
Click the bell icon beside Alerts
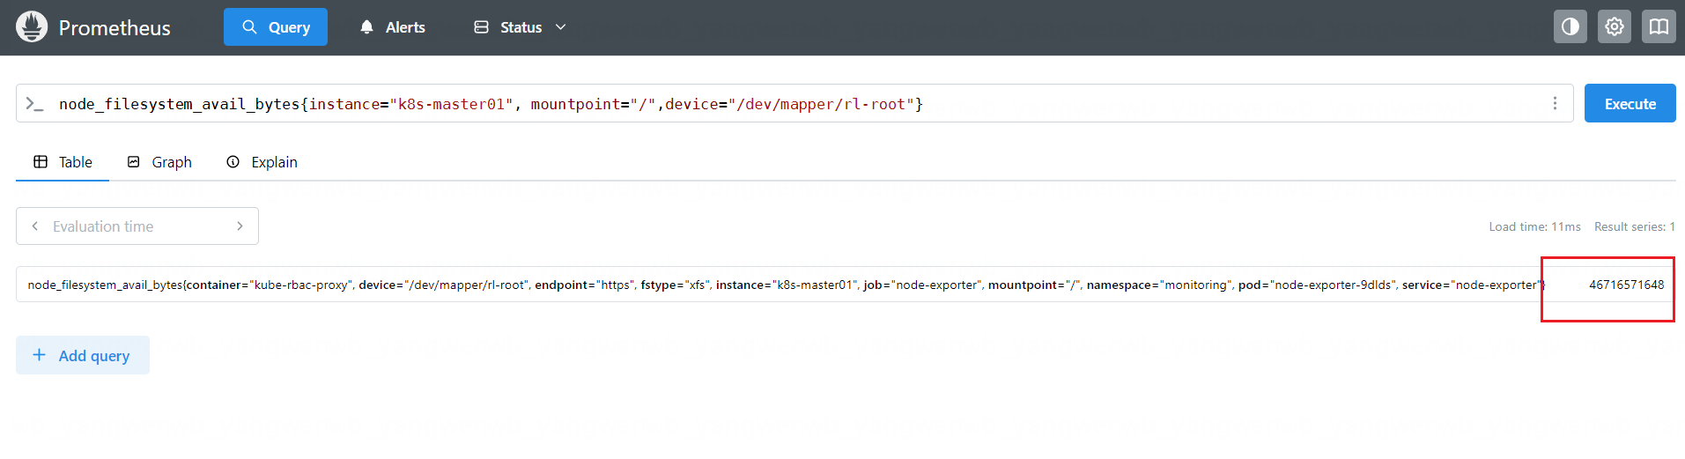coord(366,27)
